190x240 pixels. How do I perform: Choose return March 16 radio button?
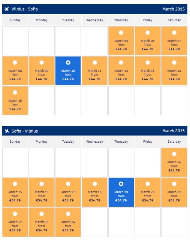point(42,184)
